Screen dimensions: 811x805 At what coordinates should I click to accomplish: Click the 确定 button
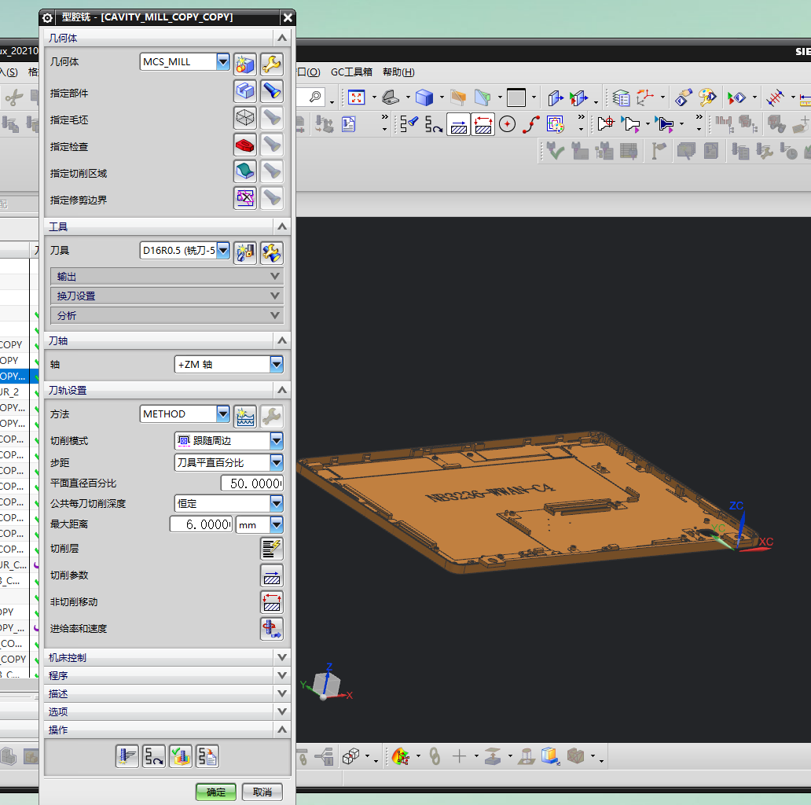point(215,792)
